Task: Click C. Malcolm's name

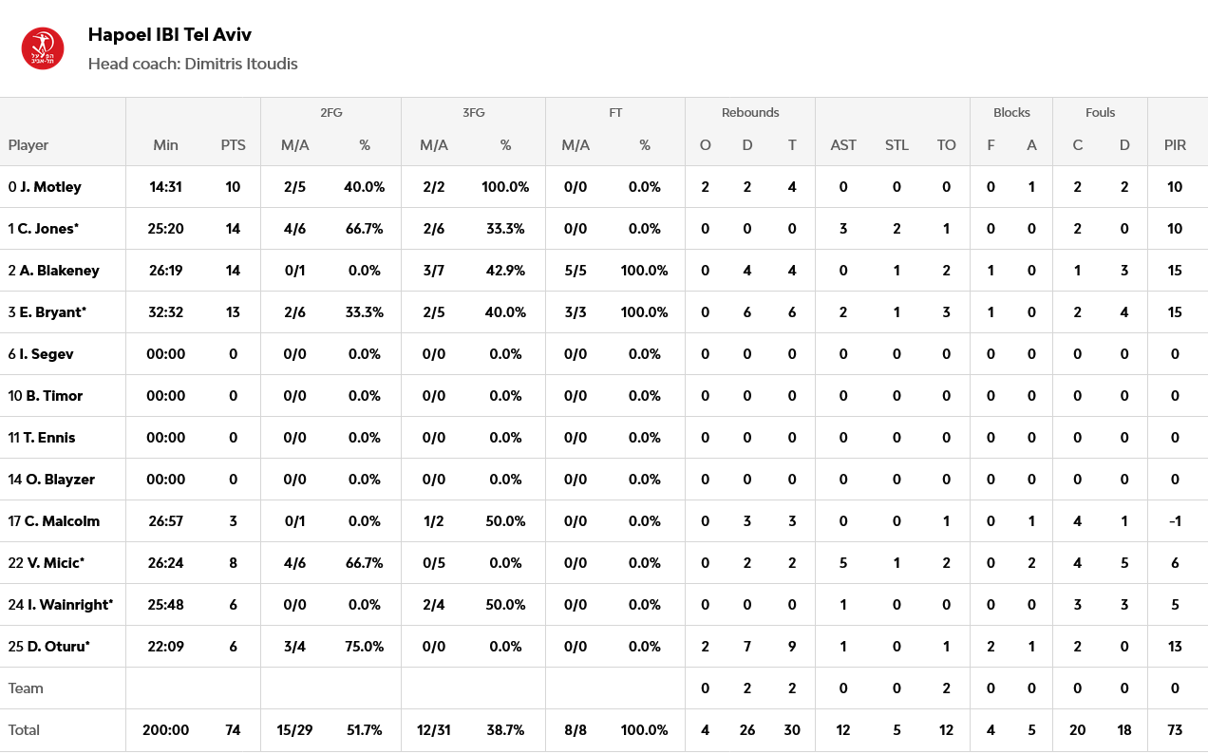Action: (62, 521)
